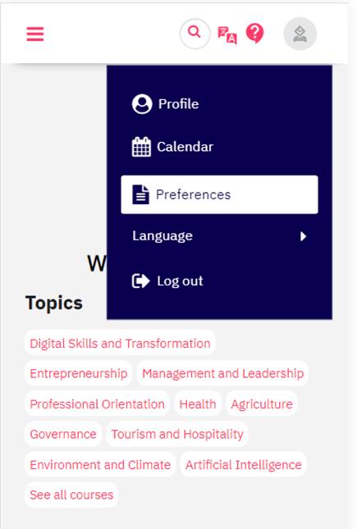The image size is (357, 529).
Task: Select the Entrepreneurship topic tag
Action: pyautogui.click(x=78, y=373)
